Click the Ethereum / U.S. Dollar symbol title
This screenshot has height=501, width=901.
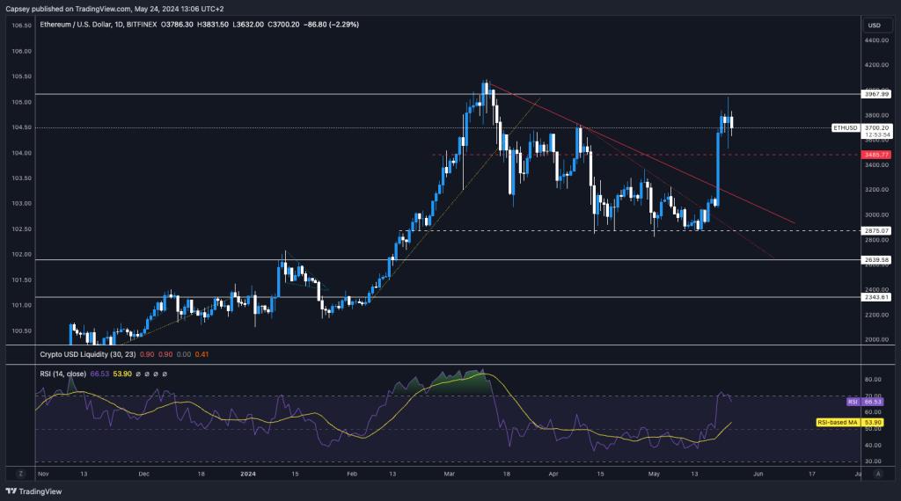coord(98,25)
